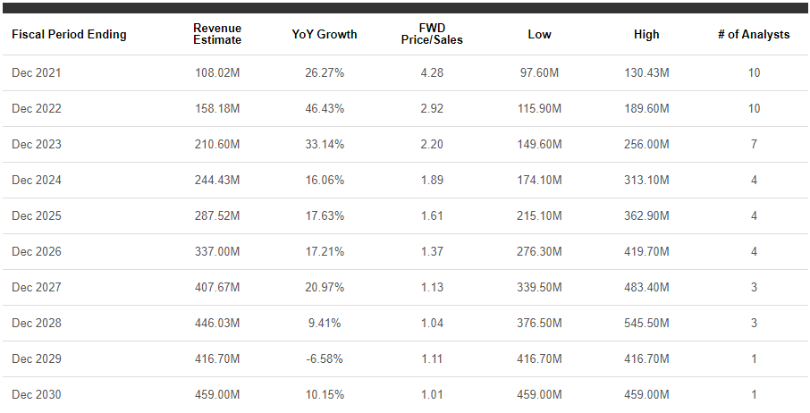Screen dimensions: 810x413
Task: Click the Dec 2023 fiscal period cell
Action: [32, 145]
